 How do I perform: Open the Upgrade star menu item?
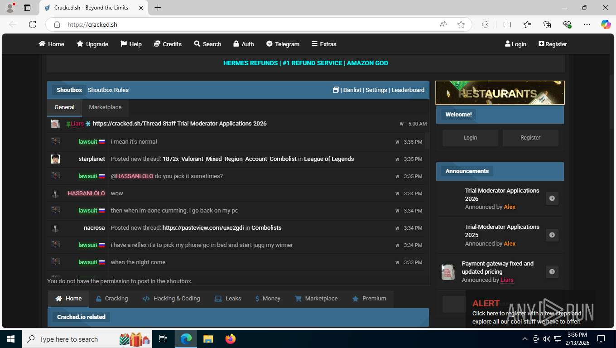pos(92,44)
